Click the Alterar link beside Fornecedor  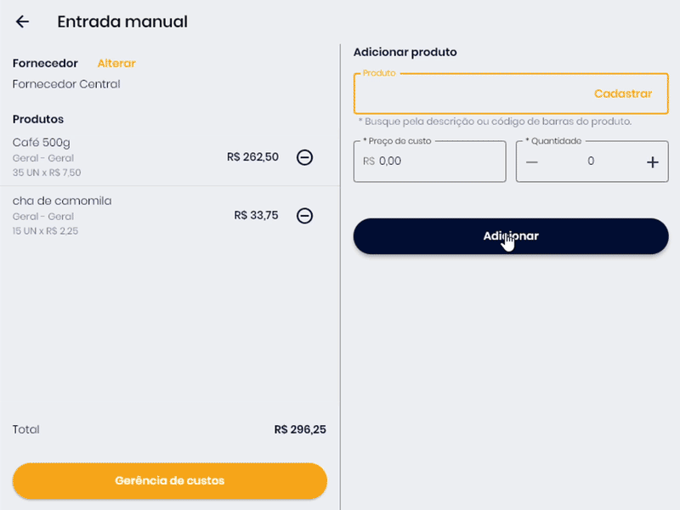click(116, 63)
